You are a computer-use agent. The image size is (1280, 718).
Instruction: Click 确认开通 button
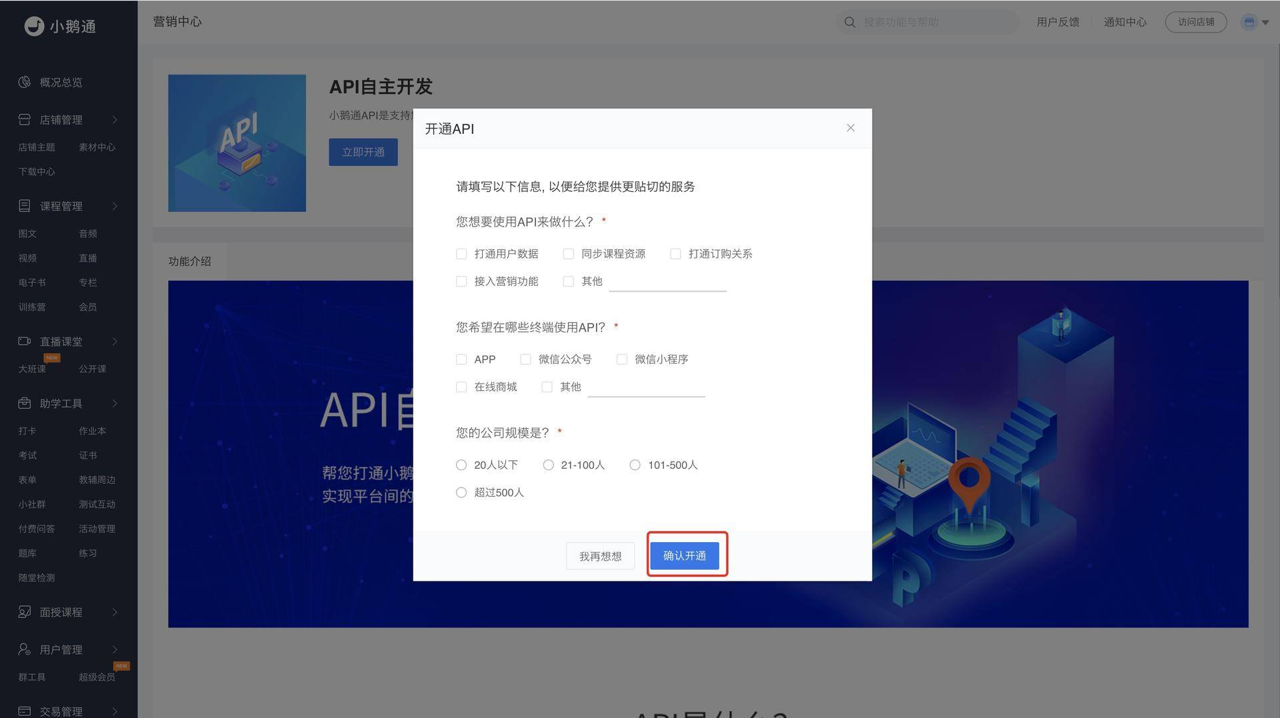click(685, 555)
